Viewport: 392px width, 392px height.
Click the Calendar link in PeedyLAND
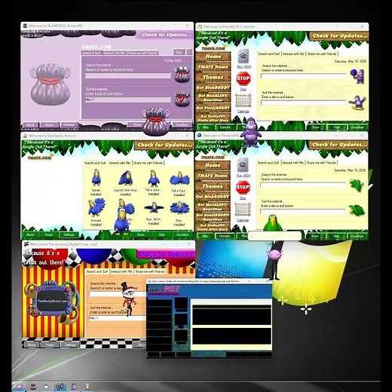coord(243,220)
